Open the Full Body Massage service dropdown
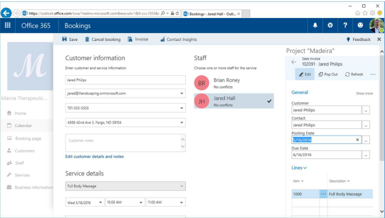Screen dimensions: 385x218 [x=126, y=186]
